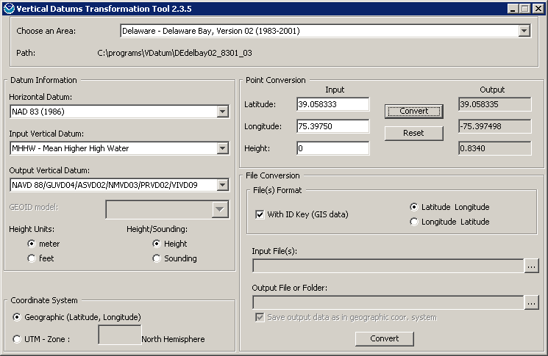Browse for Input File(s) with ellipsis button
Viewport: 548px width, 356px height.
[531, 266]
